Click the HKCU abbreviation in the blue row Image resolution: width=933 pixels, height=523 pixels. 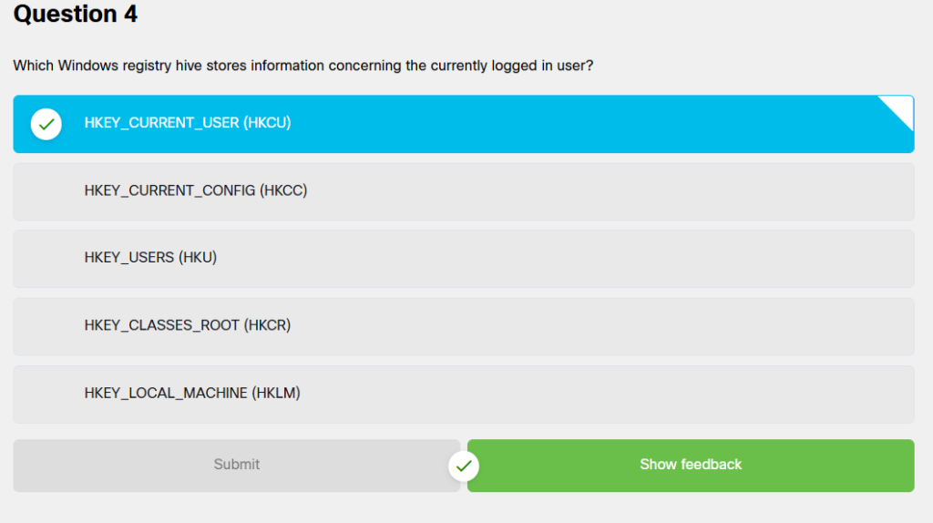click(267, 123)
